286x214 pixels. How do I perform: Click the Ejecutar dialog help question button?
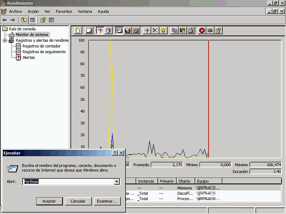[x=114, y=153]
